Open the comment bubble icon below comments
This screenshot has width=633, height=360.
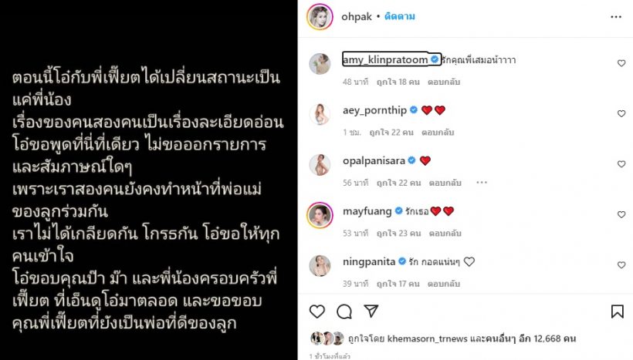[x=344, y=311]
